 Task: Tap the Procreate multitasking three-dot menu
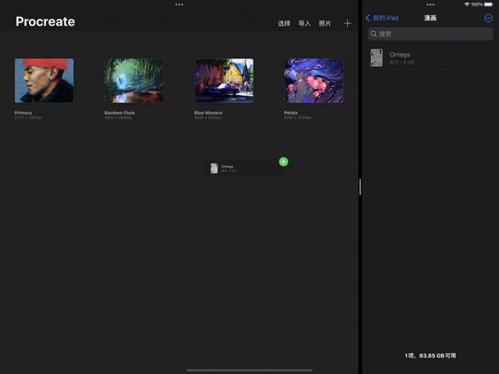click(179, 5)
